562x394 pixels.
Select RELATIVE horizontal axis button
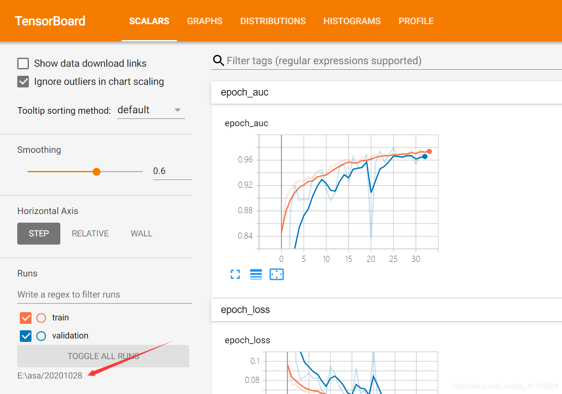coord(90,233)
